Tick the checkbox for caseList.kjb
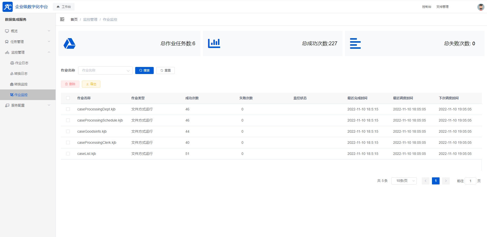Screen dimensions: 487x237 click(x=68, y=154)
